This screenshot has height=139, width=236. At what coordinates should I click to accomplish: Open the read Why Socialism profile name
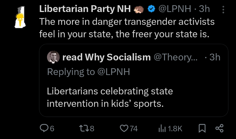pos(107,57)
